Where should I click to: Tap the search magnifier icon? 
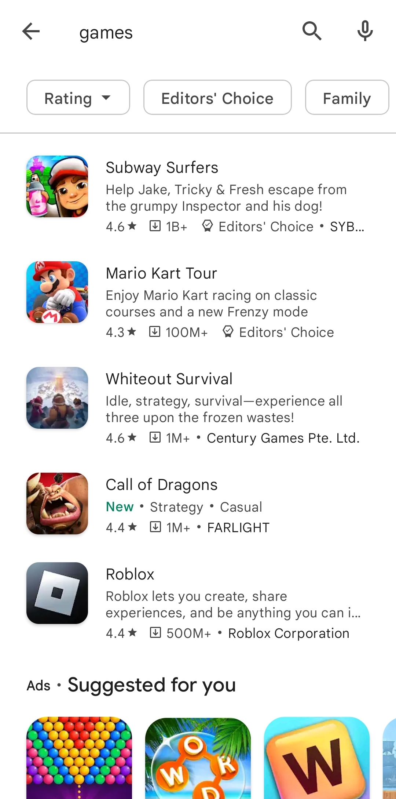point(312,31)
